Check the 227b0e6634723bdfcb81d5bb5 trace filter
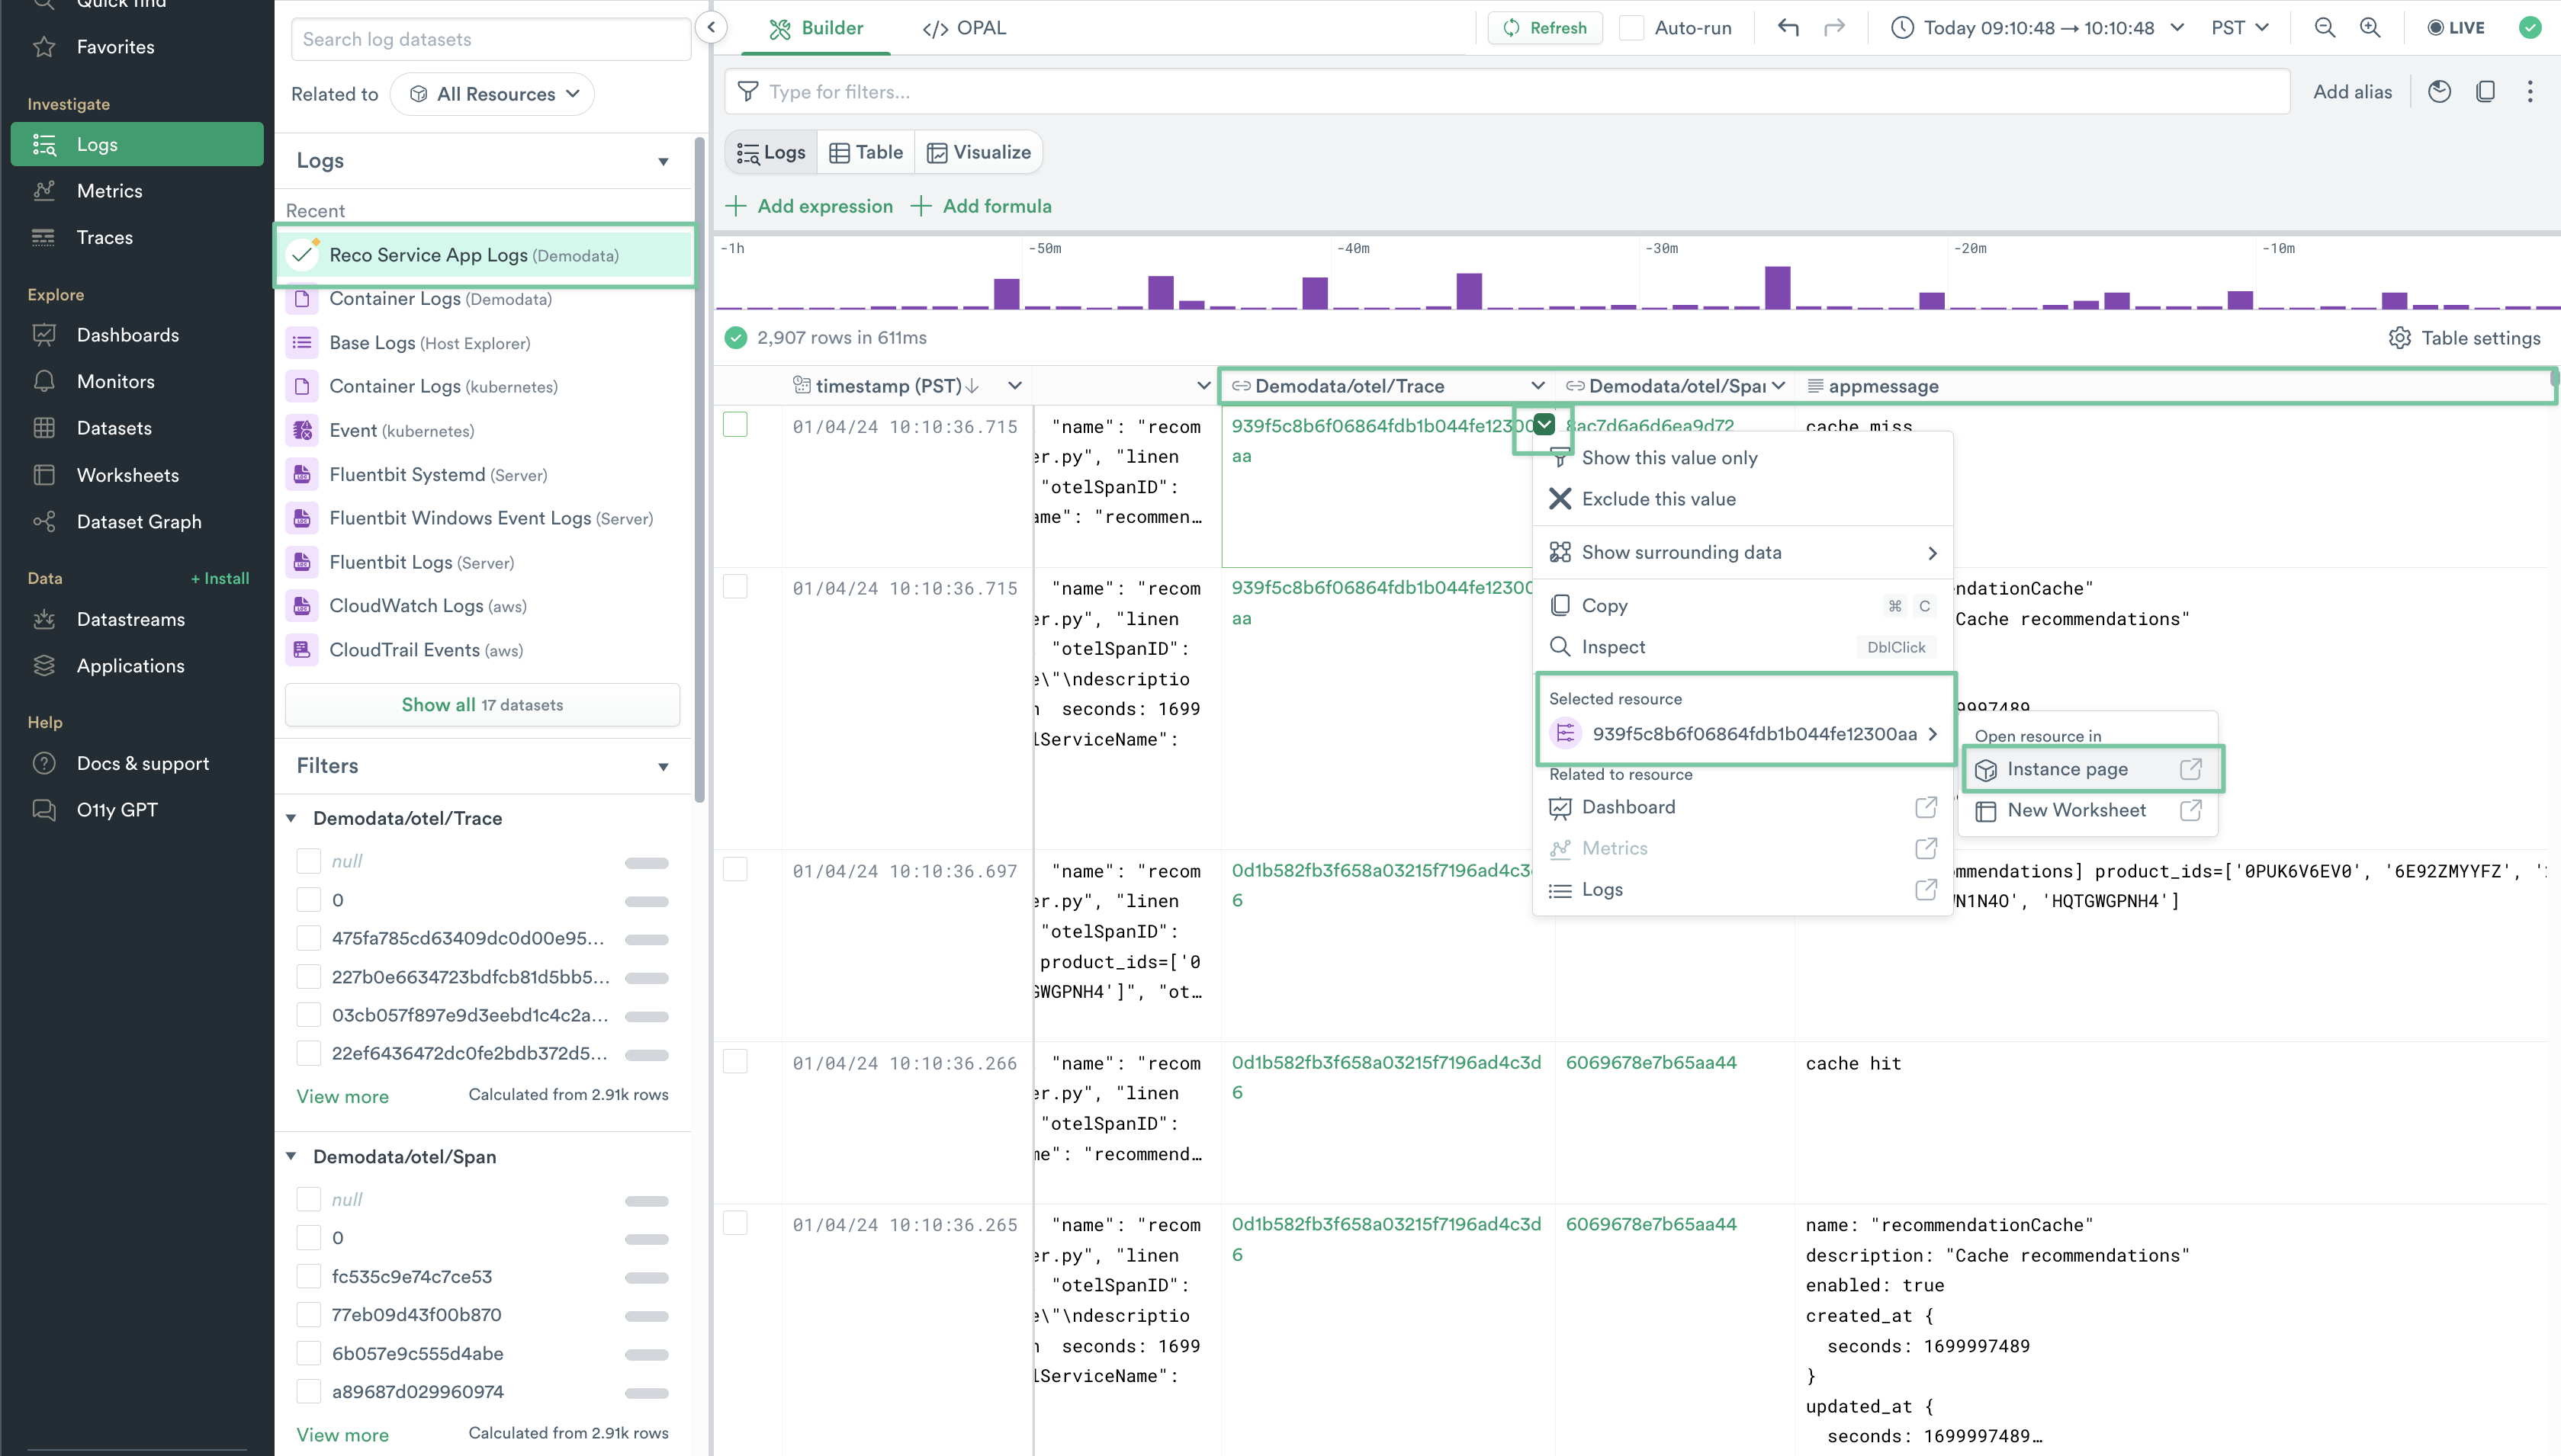The height and width of the screenshot is (1456, 2561). [x=309, y=977]
